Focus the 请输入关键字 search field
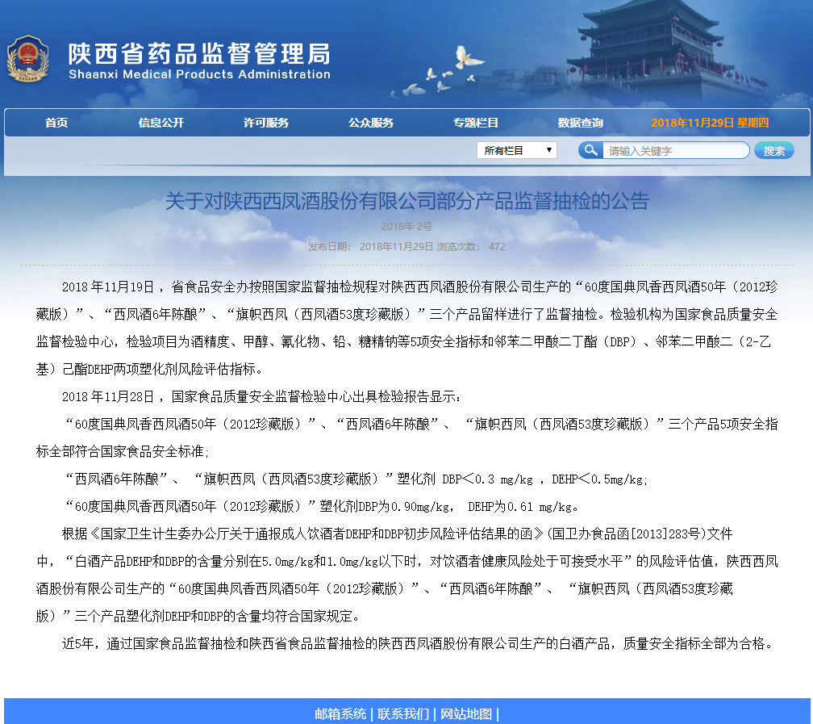 point(676,150)
